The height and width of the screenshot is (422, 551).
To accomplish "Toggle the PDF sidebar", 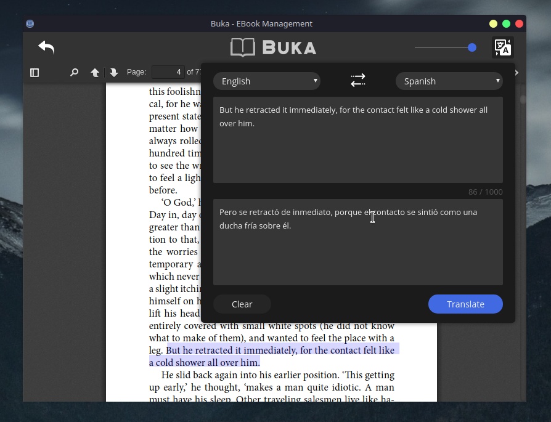I will [x=35, y=73].
